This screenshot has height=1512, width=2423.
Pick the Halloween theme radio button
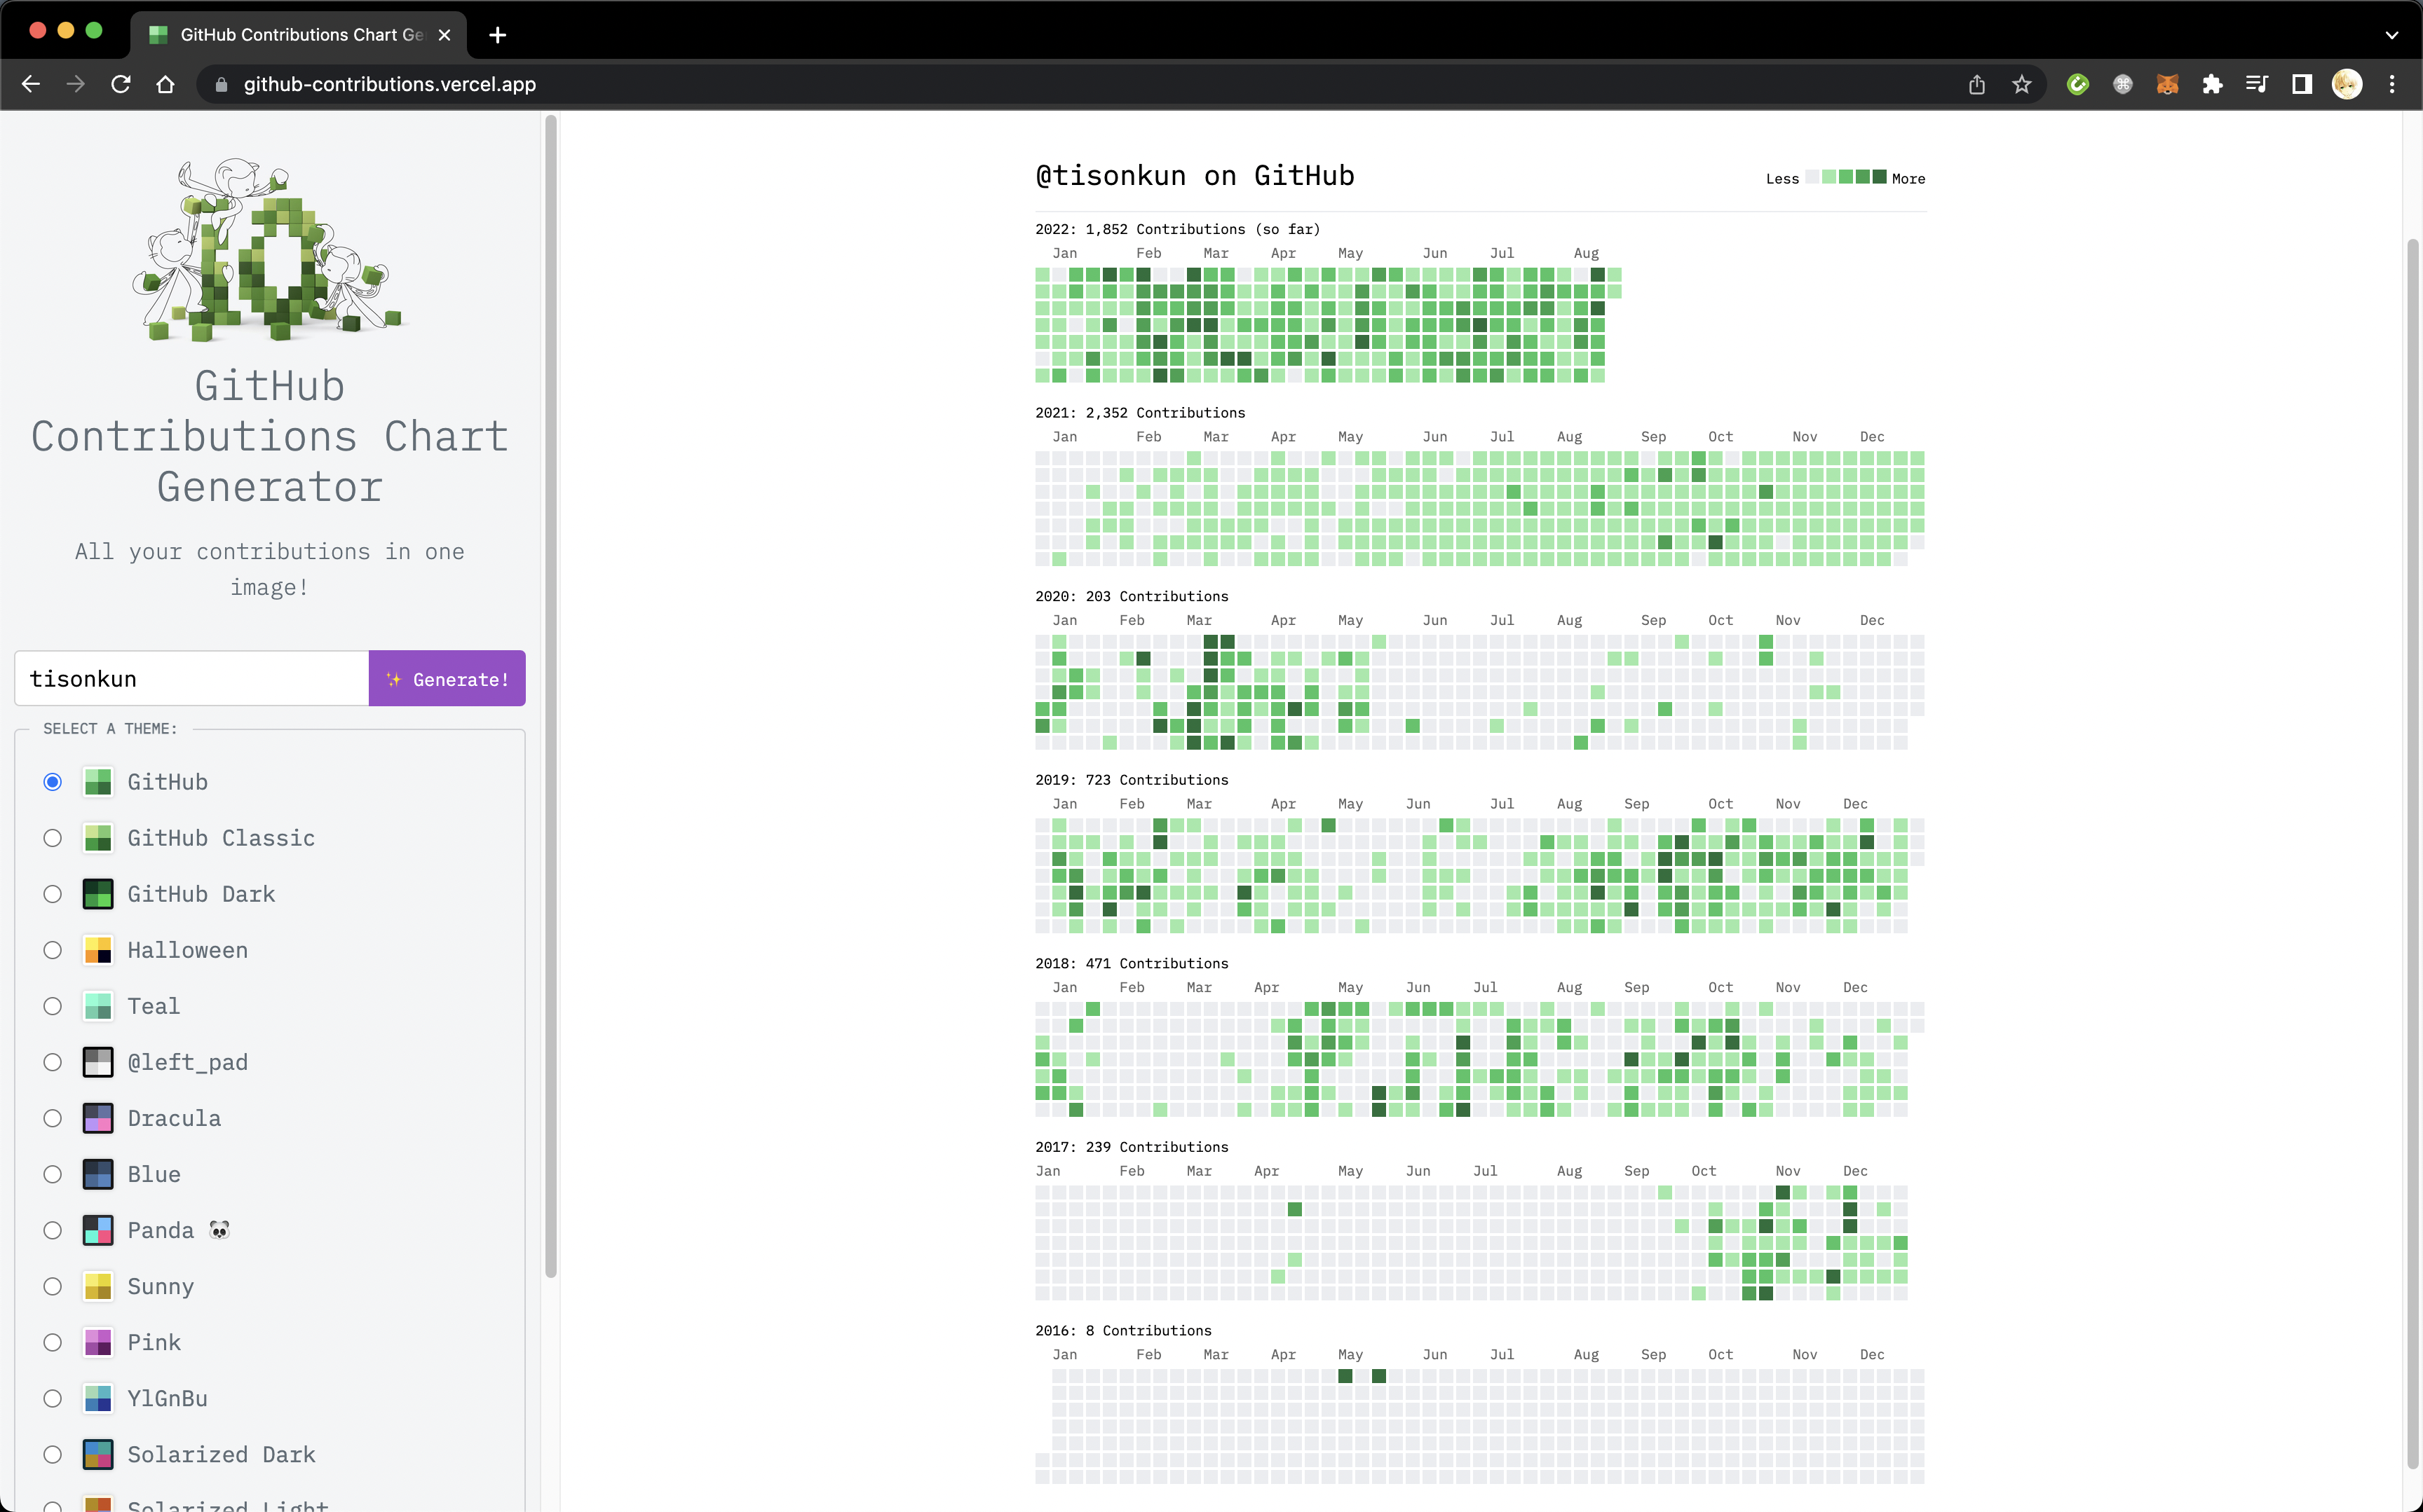[x=53, y=950]
